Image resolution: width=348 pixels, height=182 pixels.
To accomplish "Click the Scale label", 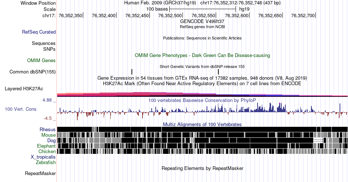I will (x=49, y=9).
